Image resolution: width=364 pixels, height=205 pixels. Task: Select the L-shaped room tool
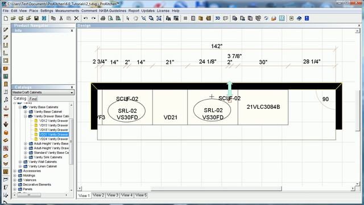point(6,53)
